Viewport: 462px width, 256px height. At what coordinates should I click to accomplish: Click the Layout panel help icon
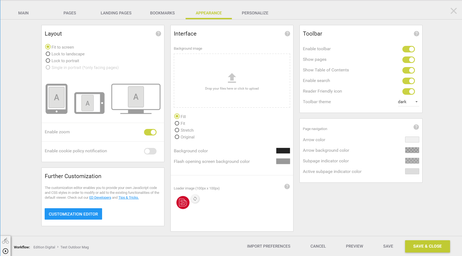(x=158, y=33)
